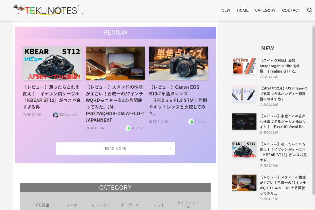Open NEW in the top navigation
This screenshot has height=210, width=315.
(x=226, y=10)
